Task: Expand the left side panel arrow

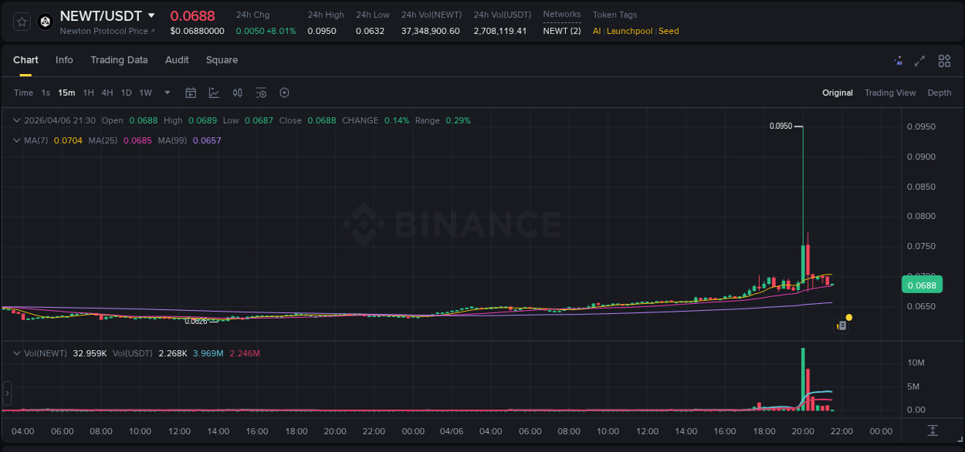Action: point(7,393)
